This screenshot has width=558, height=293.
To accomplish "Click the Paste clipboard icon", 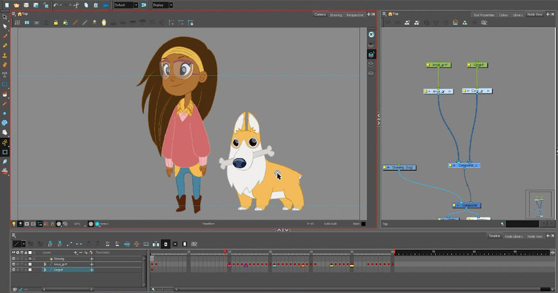I will [x=96, y=5].
